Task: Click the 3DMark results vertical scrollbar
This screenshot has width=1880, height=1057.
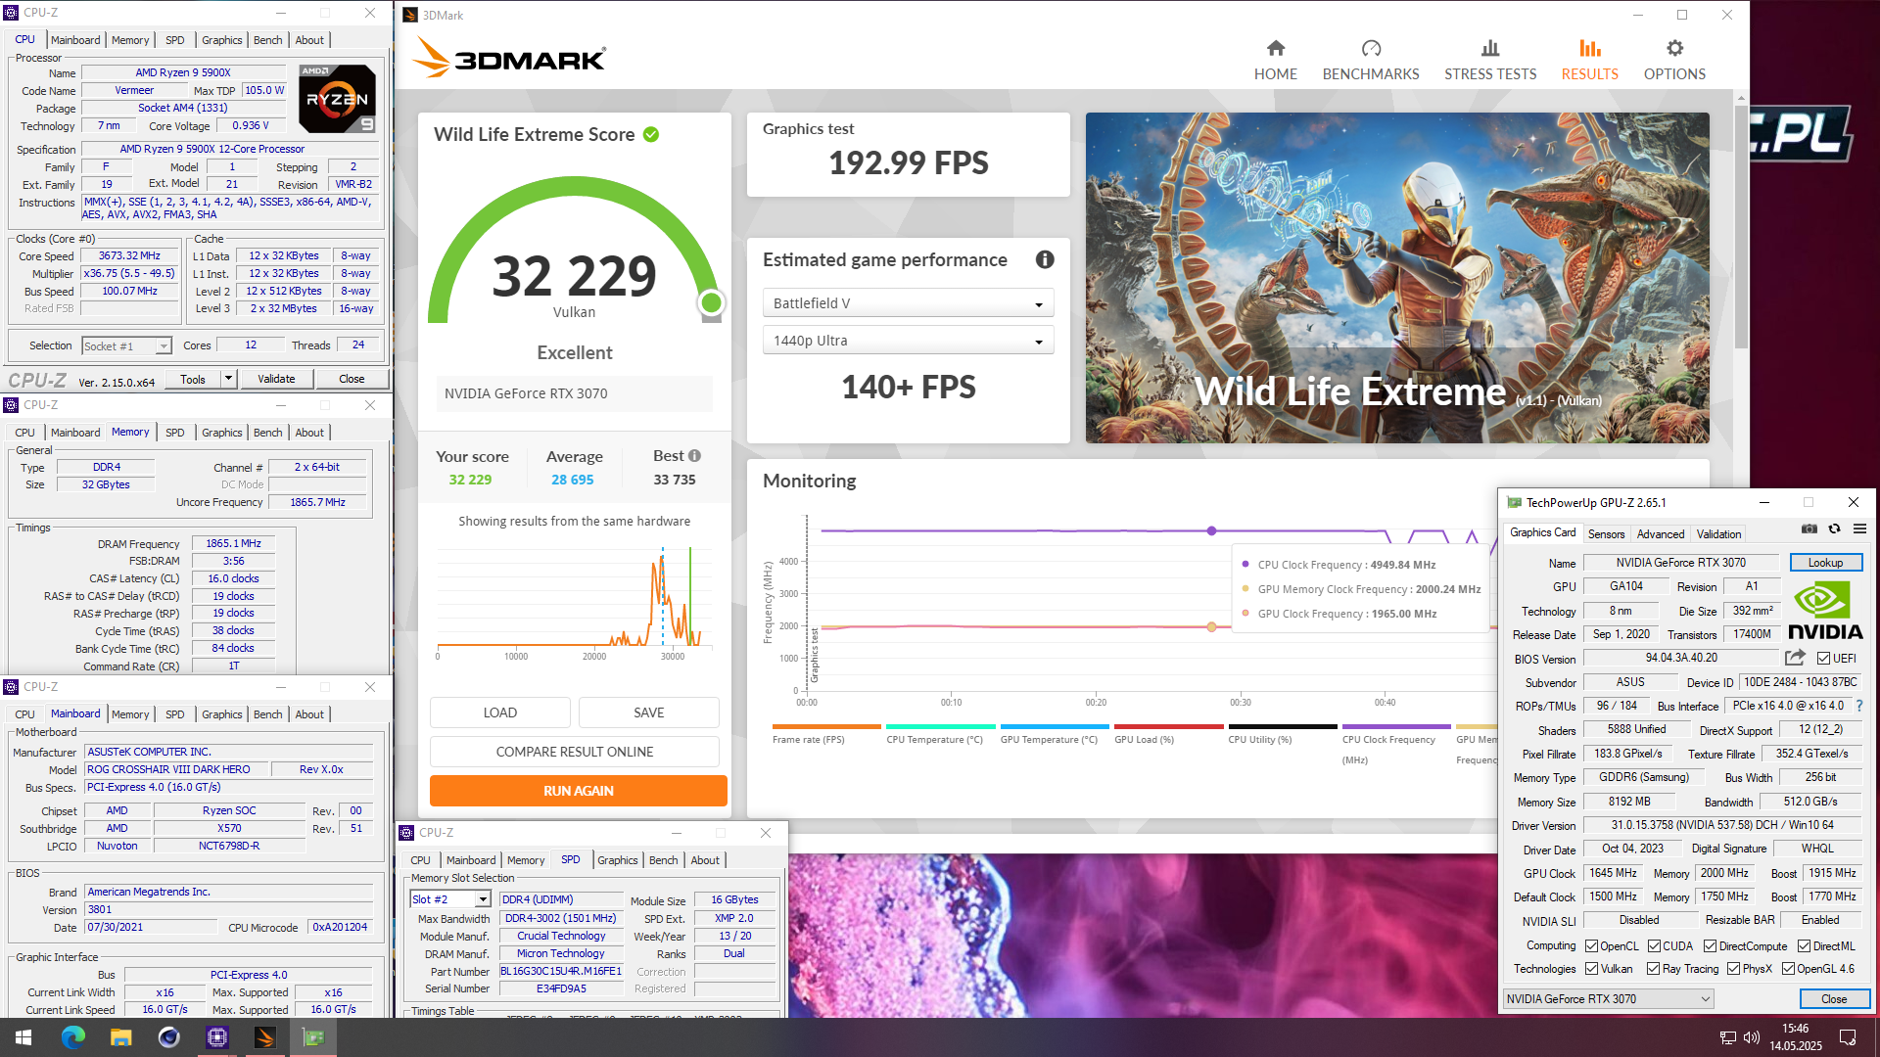Action: tap(1741, 225)
